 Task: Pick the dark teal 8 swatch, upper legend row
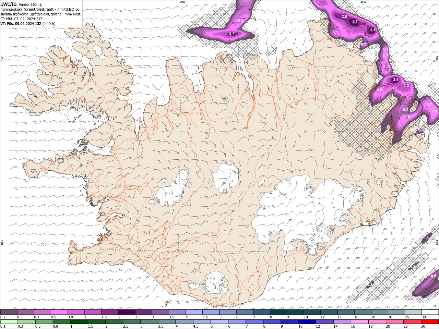278,312
